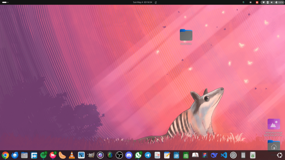The height and width of the screenshot is (160, 285).
Task: Open the blue whale DeepSeek icon
Action: pyautogui.click(x=214, y=155)
